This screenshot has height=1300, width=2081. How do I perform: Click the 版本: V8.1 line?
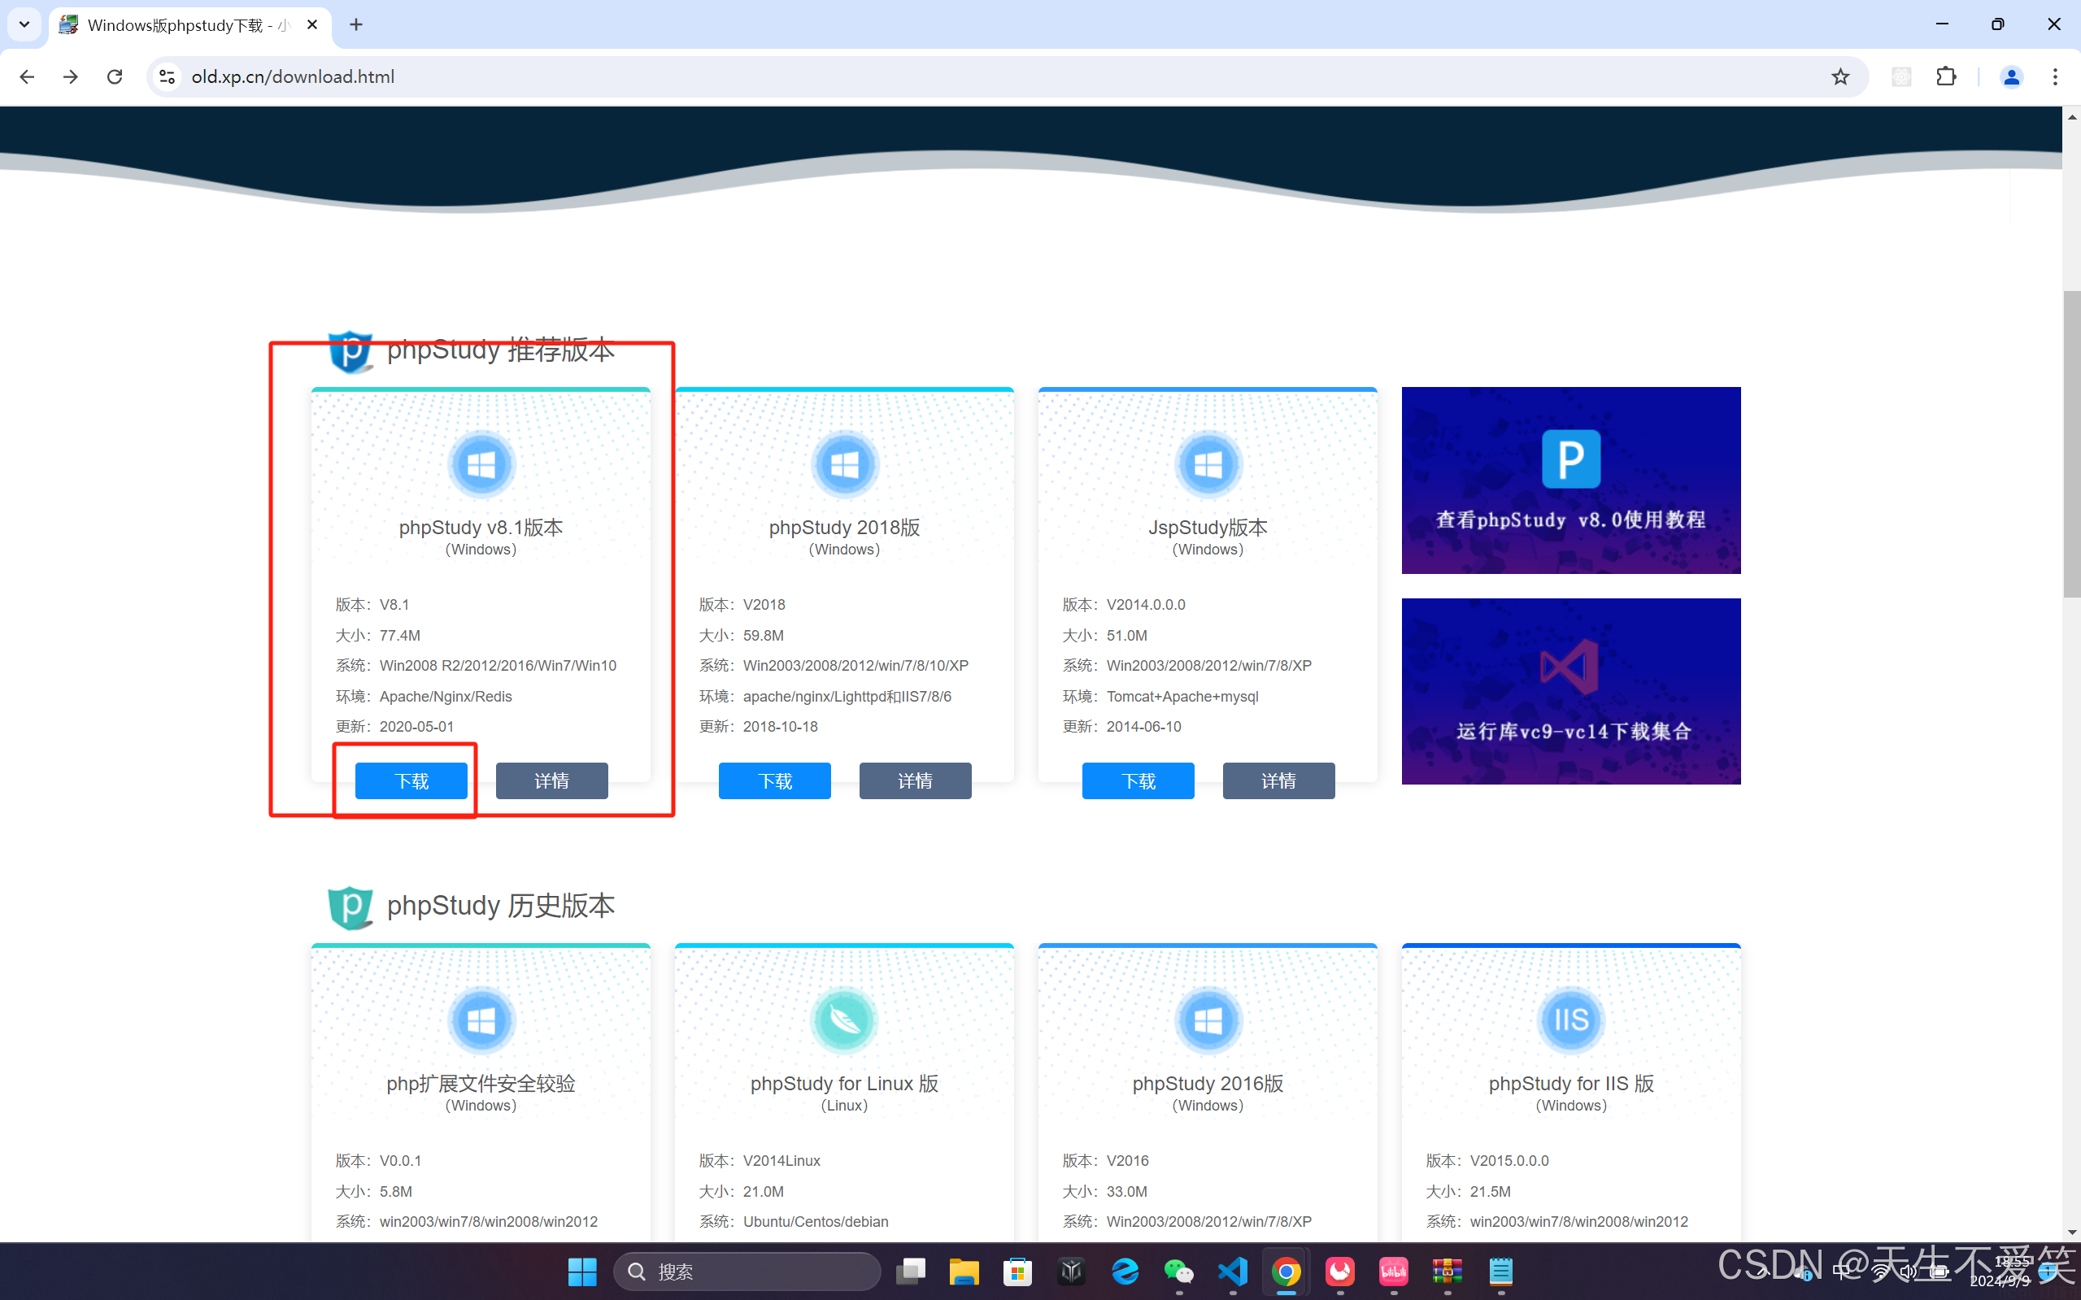pyautogui.click(x=372, y=606)
